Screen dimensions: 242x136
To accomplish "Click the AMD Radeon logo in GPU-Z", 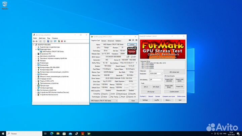I will point(132,50).
